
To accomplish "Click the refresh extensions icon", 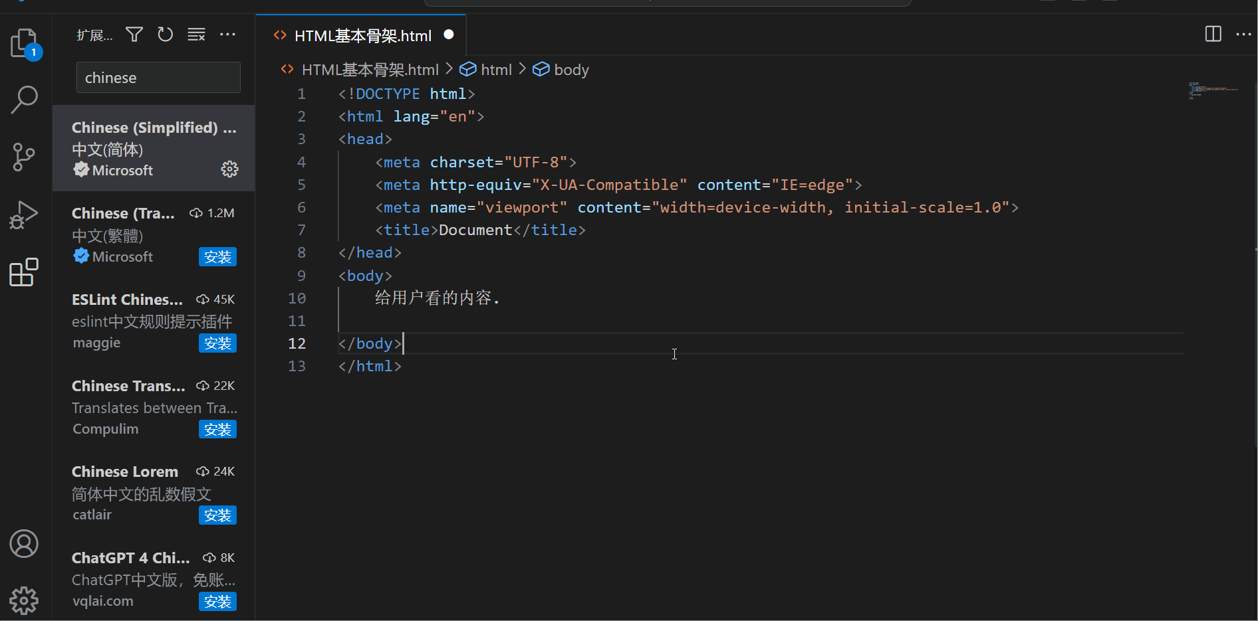I will [x=165, y=34].
